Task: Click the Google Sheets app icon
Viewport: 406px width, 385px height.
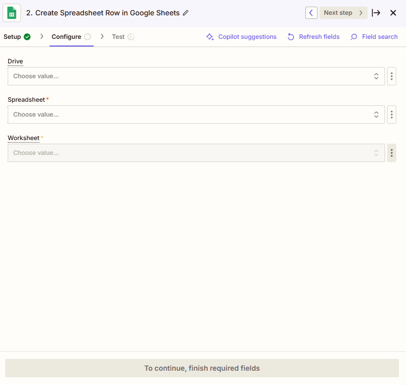Action: coord(12,13)
